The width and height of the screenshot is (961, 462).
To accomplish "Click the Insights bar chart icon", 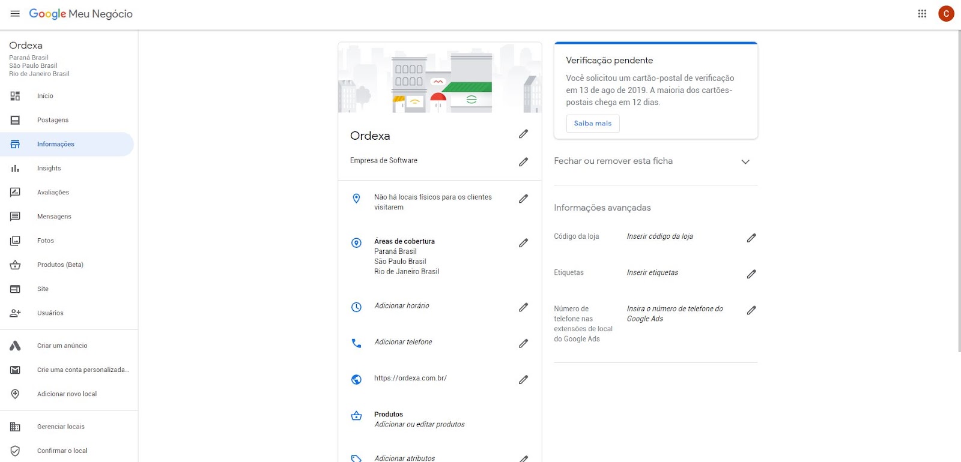I will click(15, 169).
